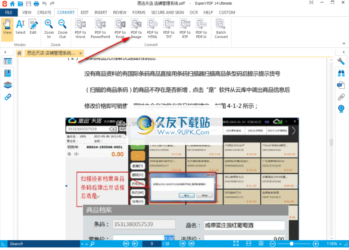Switch to the HELP ribbon tab

point(208,12)
